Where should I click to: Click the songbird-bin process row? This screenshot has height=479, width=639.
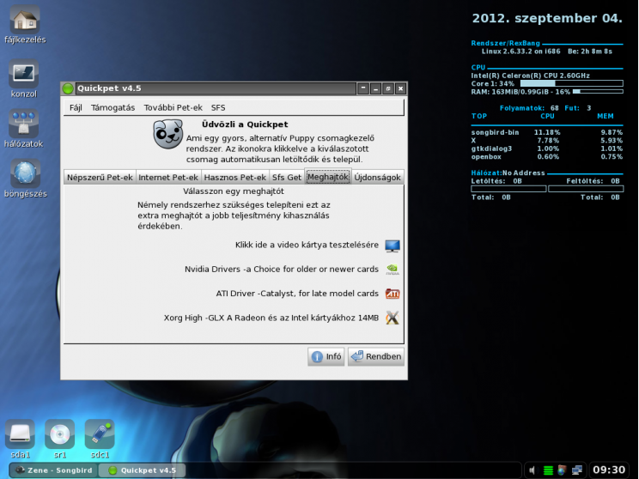pos(547,132)
